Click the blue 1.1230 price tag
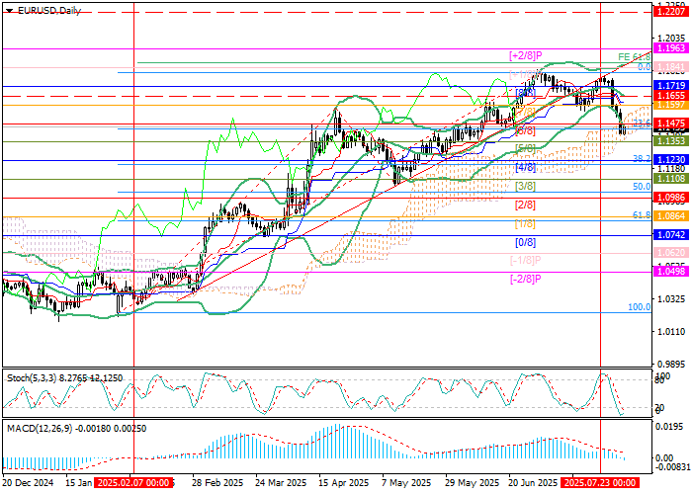 669,159
